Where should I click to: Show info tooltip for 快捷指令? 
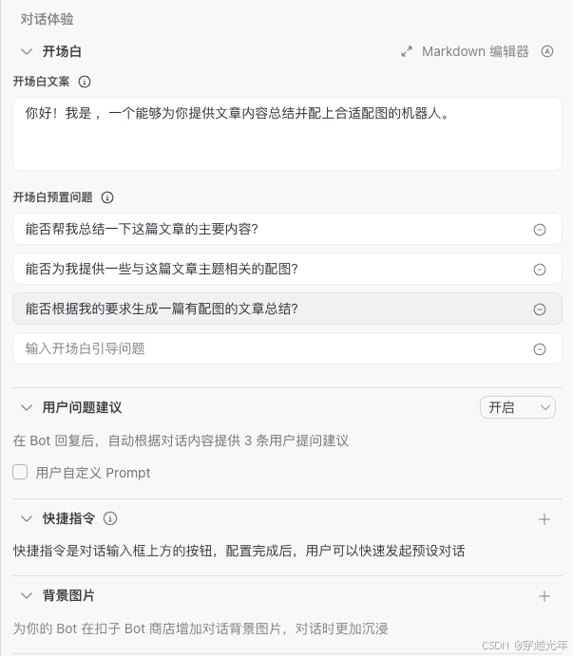pos(110,518)
